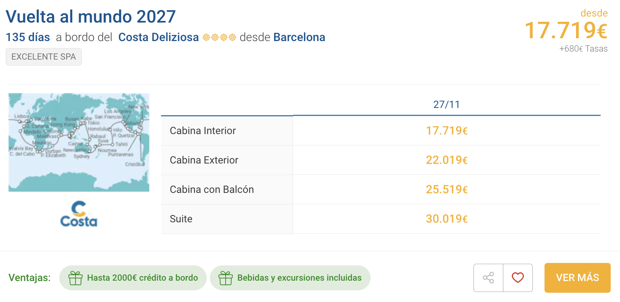Click the share icon
This screenshot has height=302, width=620.
pyautogui.click(x=488, y=277)
